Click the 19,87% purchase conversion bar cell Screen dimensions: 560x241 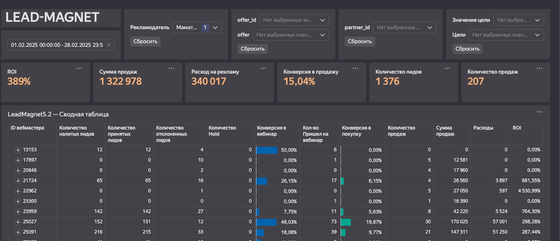(x=362, y=222)
